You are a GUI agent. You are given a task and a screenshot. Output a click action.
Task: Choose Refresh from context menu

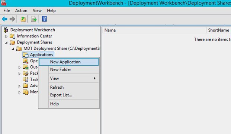(69, 87)
